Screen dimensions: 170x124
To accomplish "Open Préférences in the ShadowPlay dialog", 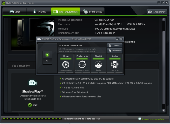I will click(115, 51).
